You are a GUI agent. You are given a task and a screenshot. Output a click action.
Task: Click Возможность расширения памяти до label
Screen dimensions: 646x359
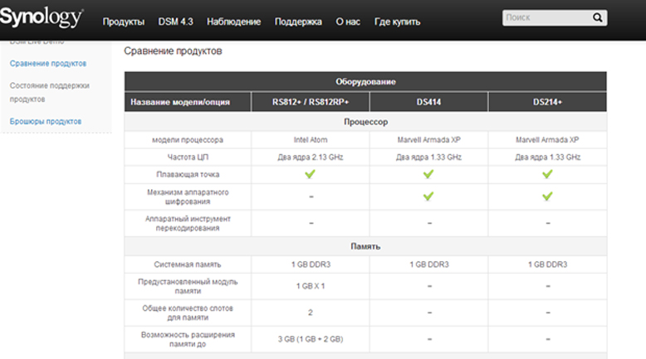188,339
